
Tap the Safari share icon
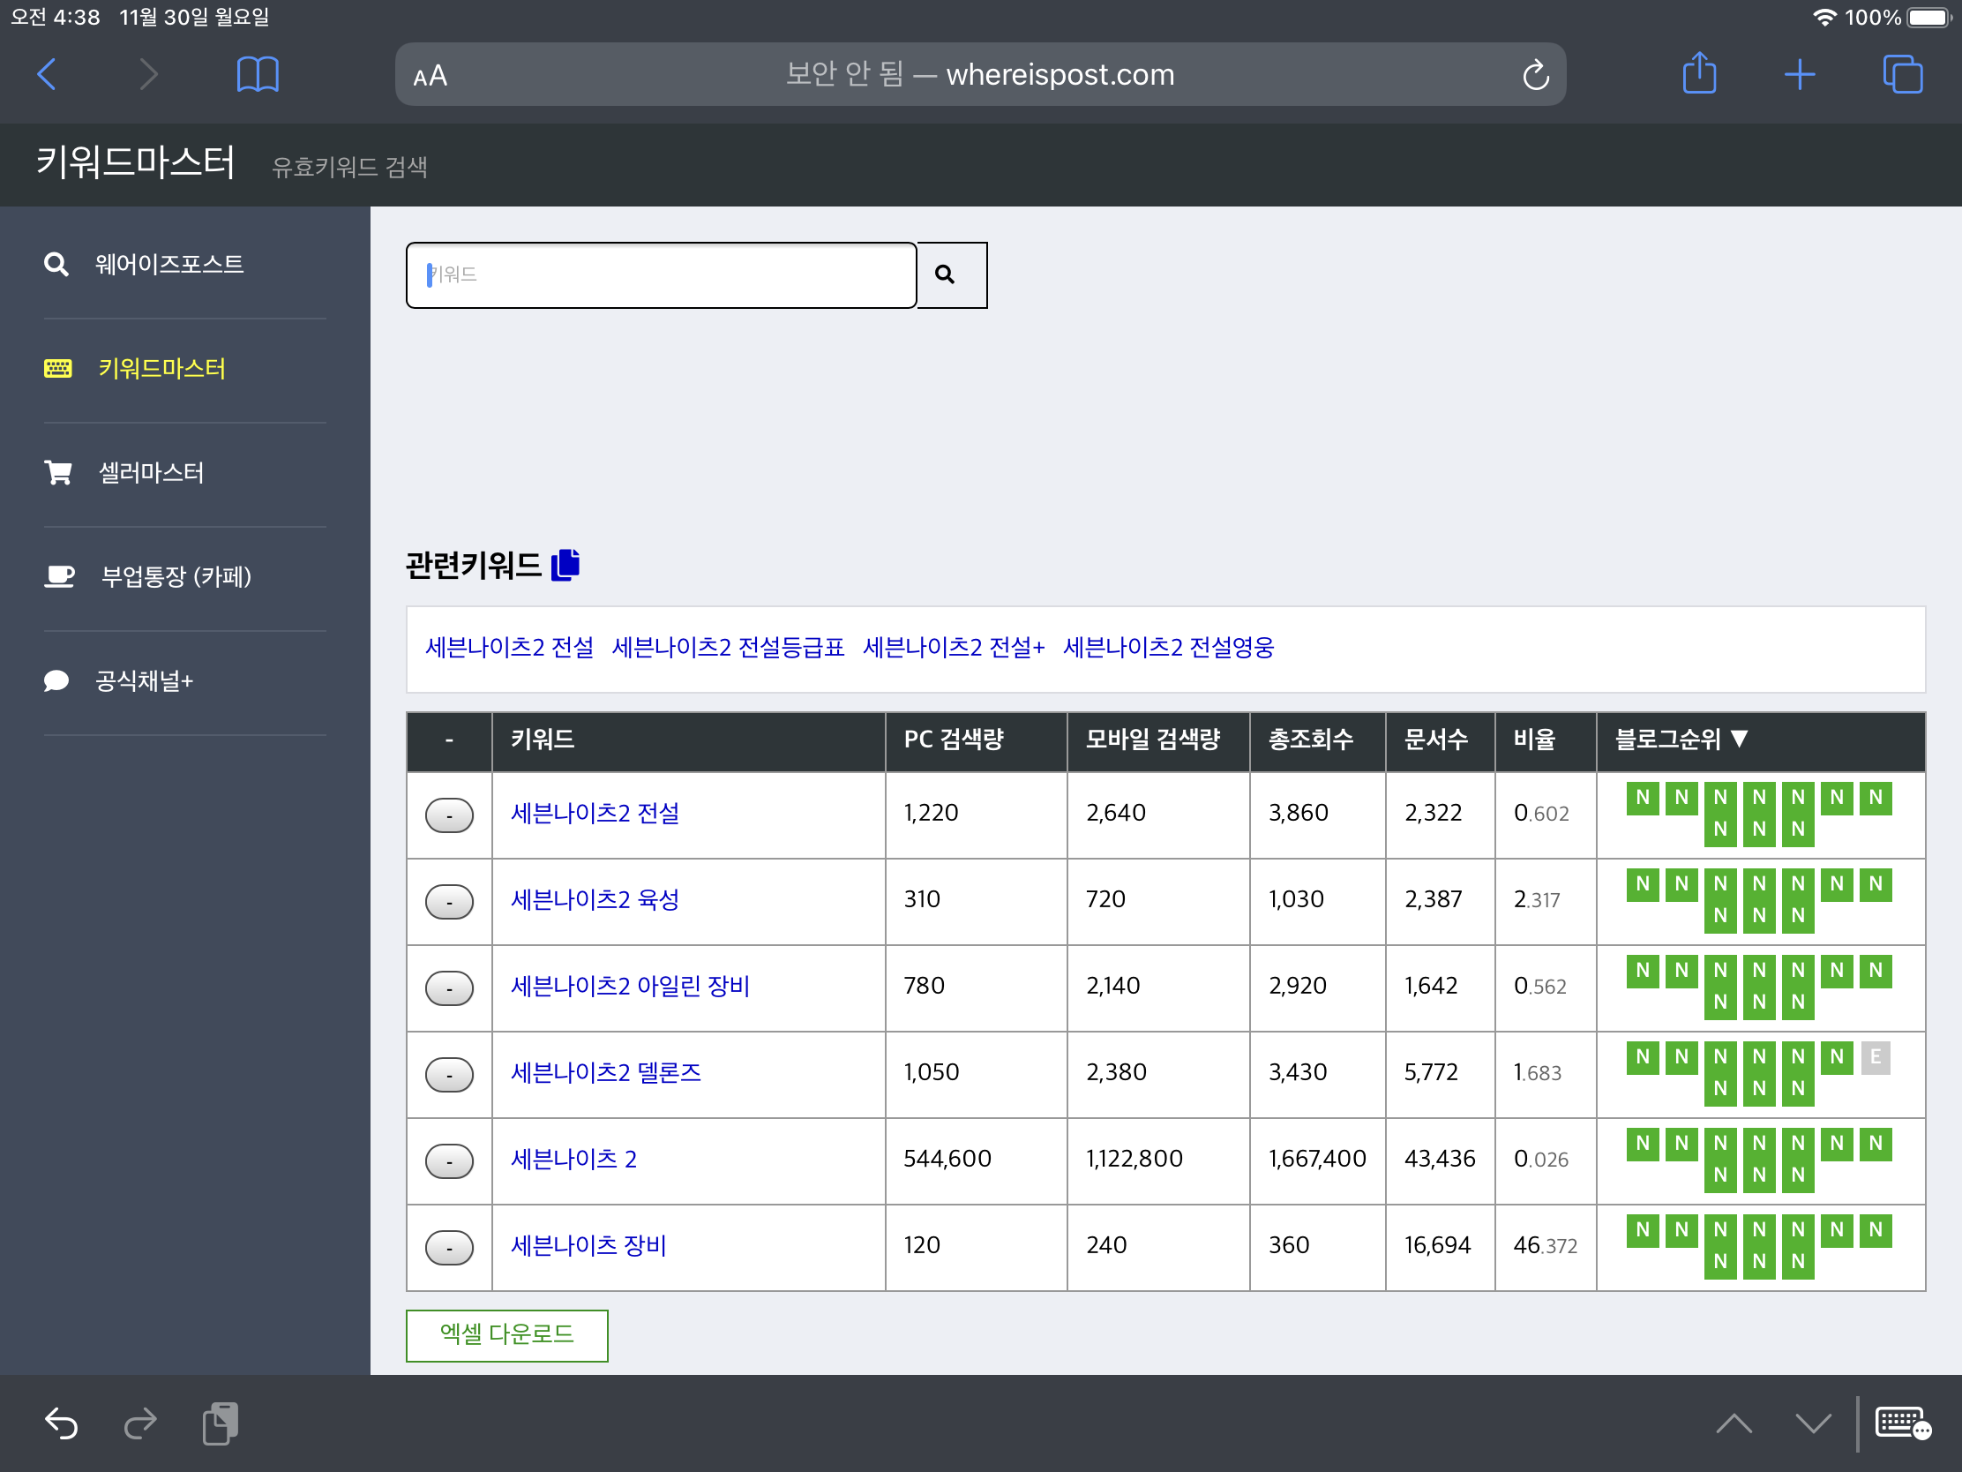click(x=1698, y=73)
